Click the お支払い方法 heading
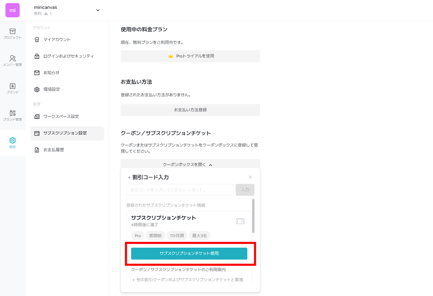Image resolution: width=433 pixels, height=296 pixels. click(x=136, y=82)
